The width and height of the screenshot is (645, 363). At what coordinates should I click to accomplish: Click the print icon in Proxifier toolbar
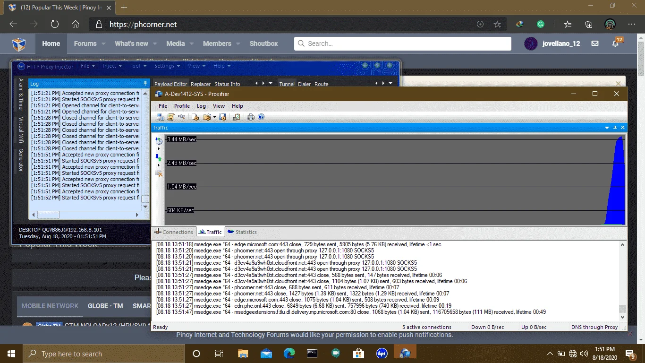click(x=251, y=117)
